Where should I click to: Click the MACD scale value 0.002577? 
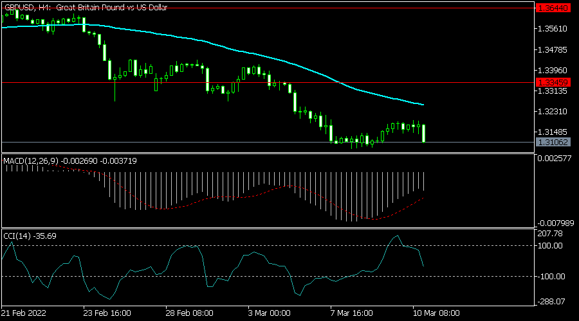coord(555,159)
